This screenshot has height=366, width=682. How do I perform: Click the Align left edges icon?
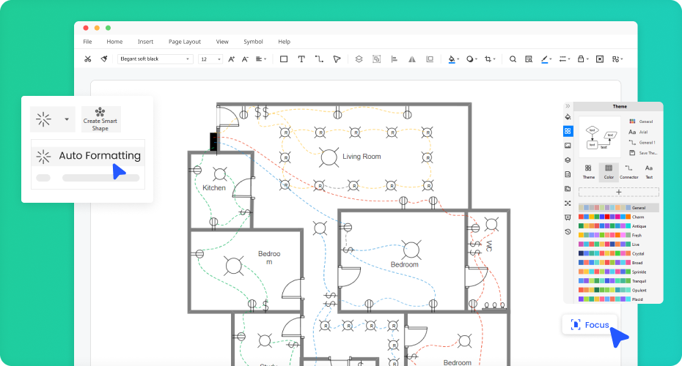pyautogui.click(x=395, y=59)
